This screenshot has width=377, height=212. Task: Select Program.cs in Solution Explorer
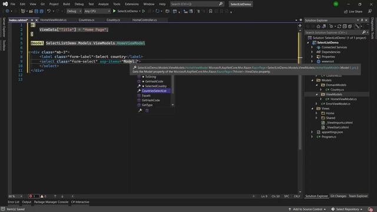(329, 137)
